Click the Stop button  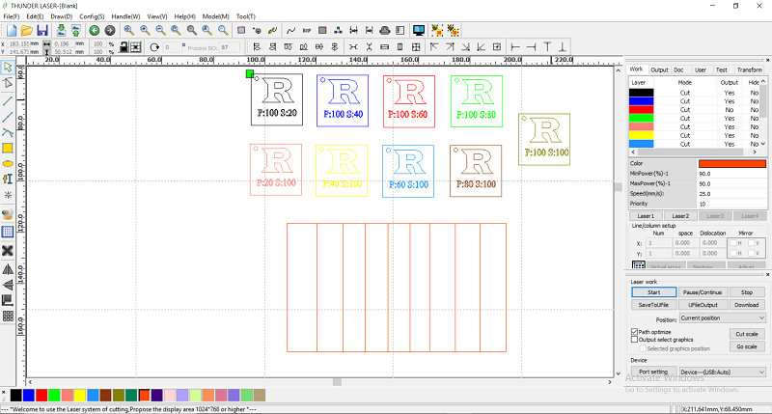pos(746,292)
